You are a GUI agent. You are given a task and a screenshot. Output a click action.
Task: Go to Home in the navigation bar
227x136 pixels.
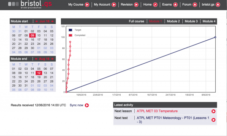pos(148,5)
